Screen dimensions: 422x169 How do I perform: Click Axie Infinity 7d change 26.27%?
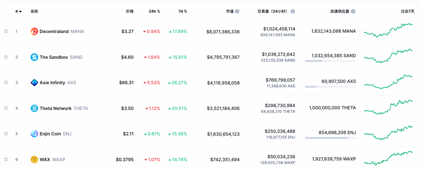[x=178, y=83]
